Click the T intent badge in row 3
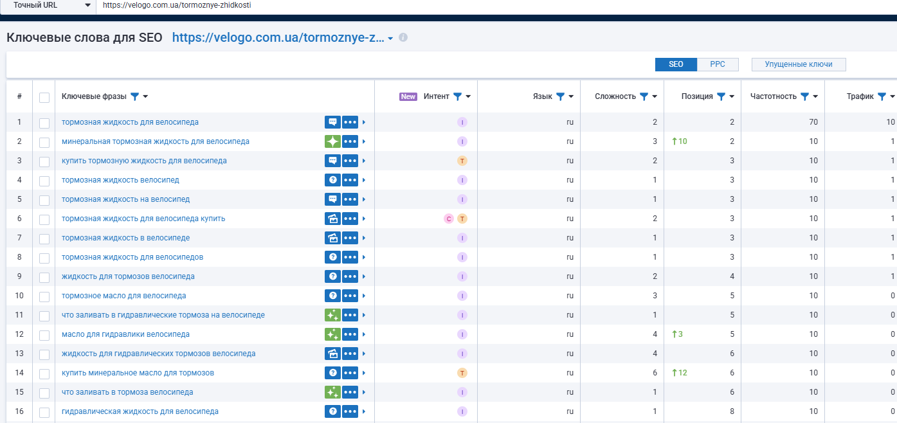897x423 pixels. [462, 161]
